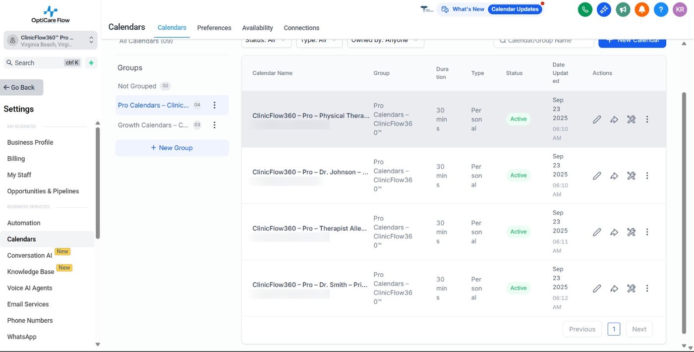This screenshot has height=352, width=694.
Task: Edit the Physical Thera... calendar pencil icon
Action: [597, 119]
